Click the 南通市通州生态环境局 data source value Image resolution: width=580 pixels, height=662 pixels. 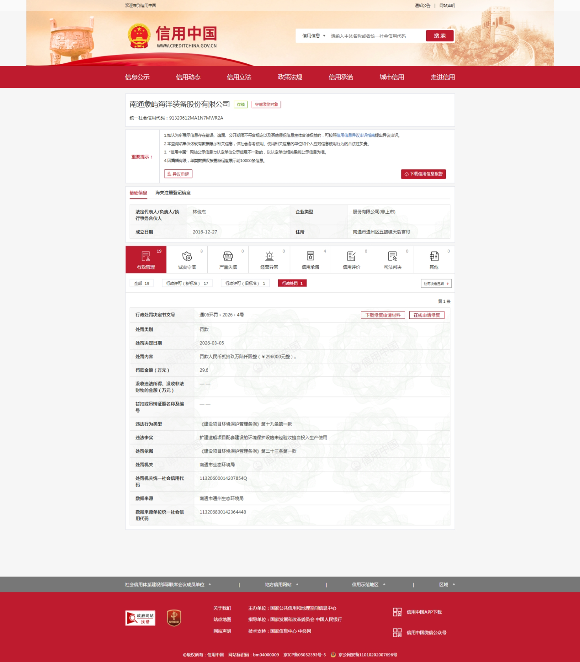pos(222,499)
